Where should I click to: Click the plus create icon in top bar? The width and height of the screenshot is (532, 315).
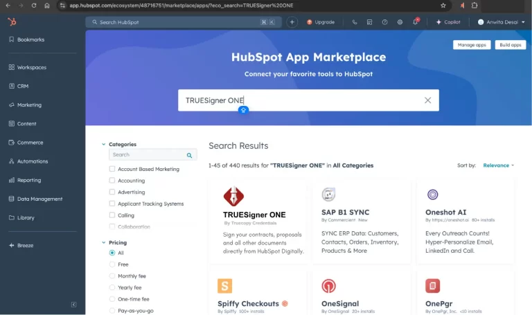tap(292, 22)
